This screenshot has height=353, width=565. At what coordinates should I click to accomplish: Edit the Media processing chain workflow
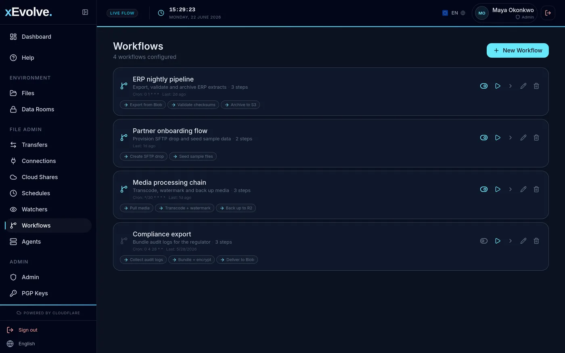(x=523, y=189)
